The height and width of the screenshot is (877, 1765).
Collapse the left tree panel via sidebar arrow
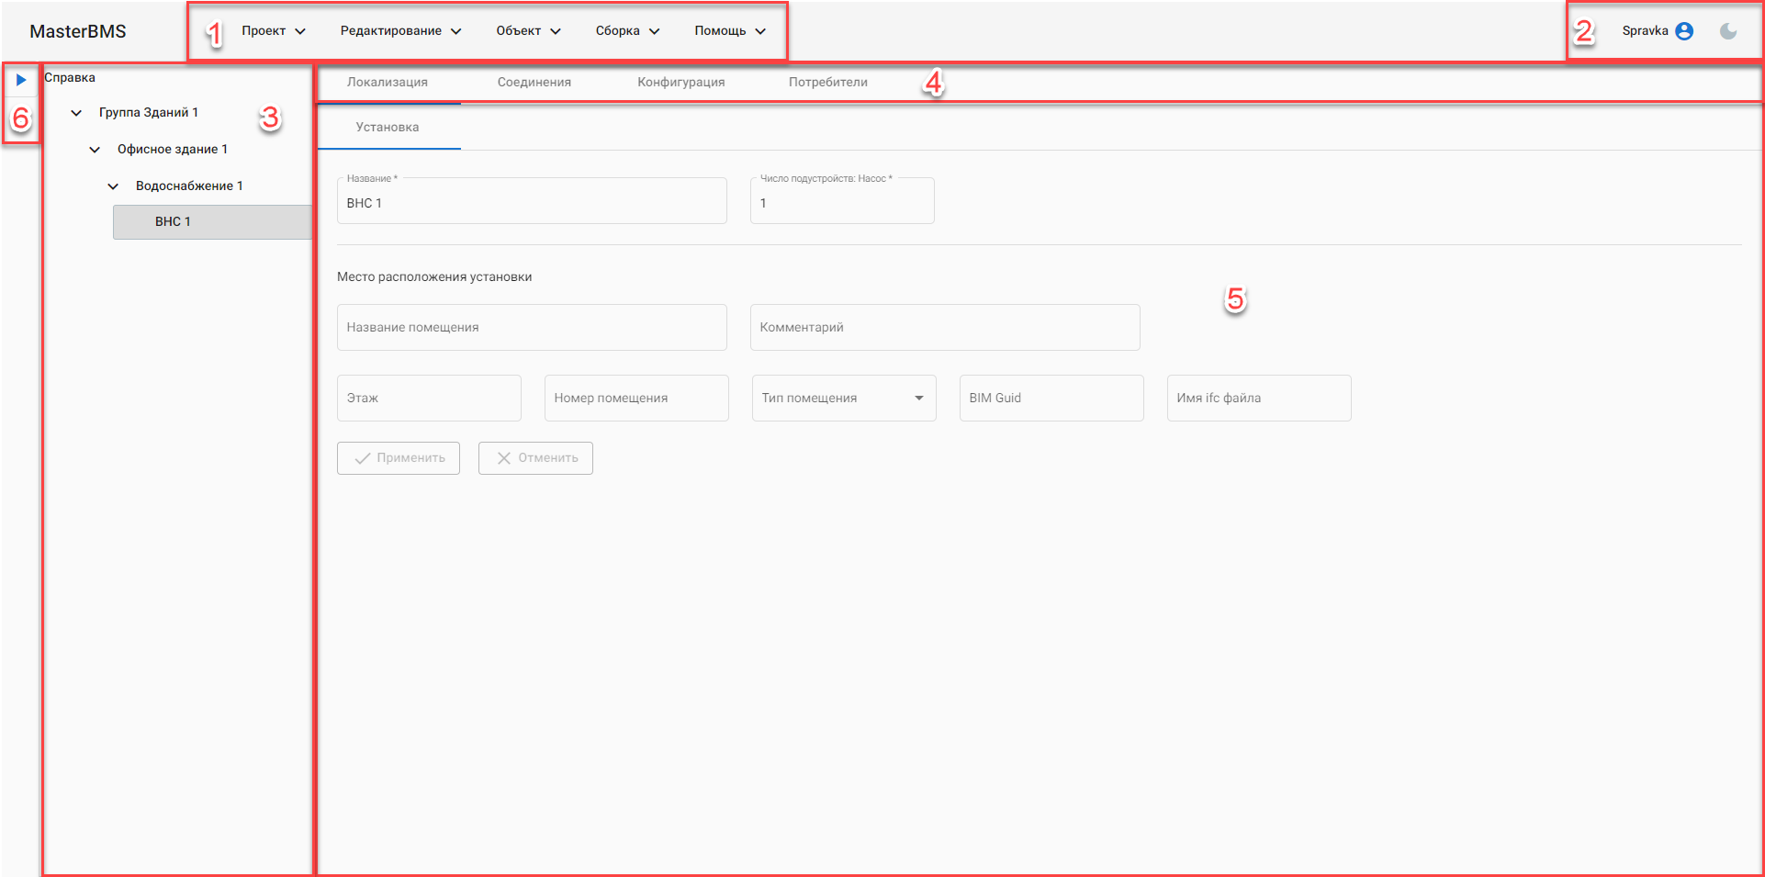pyautogui.click(x=21, y=79)
